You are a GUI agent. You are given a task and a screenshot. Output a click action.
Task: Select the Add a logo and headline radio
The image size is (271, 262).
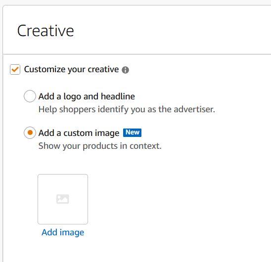(x=30, y=96)
